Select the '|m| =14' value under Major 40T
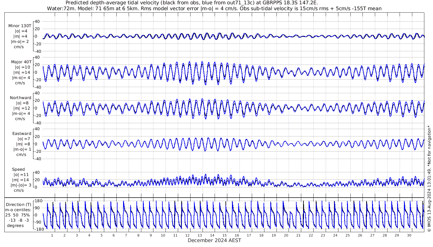433x247 pixels. tap(22, 72)
